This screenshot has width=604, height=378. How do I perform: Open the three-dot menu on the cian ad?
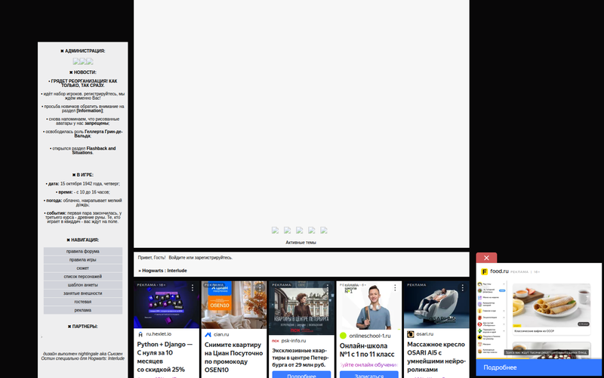[259, 288]
